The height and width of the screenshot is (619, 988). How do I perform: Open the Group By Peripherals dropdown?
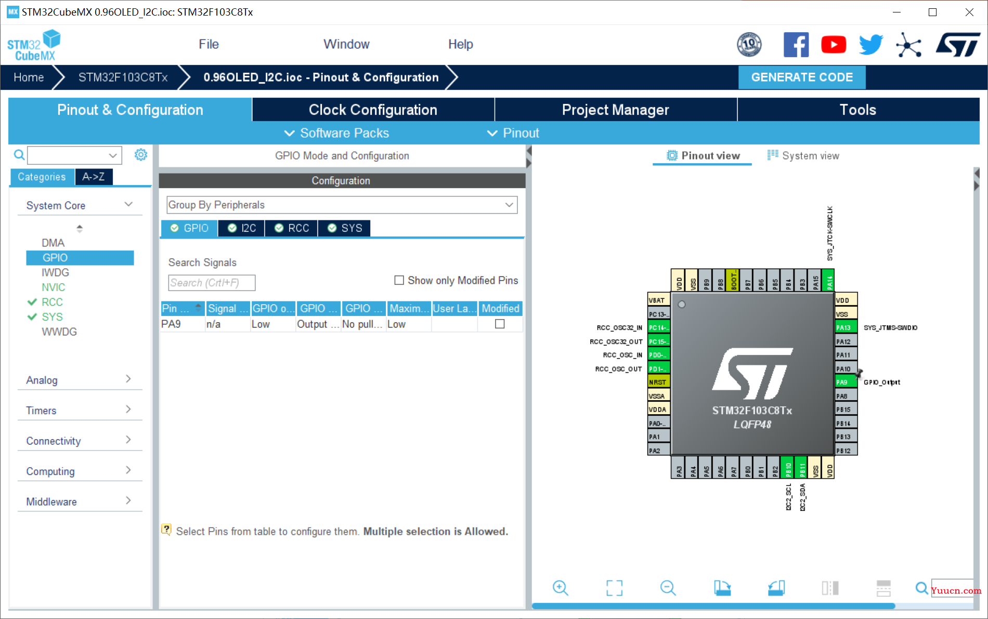(x=342, y=205)
